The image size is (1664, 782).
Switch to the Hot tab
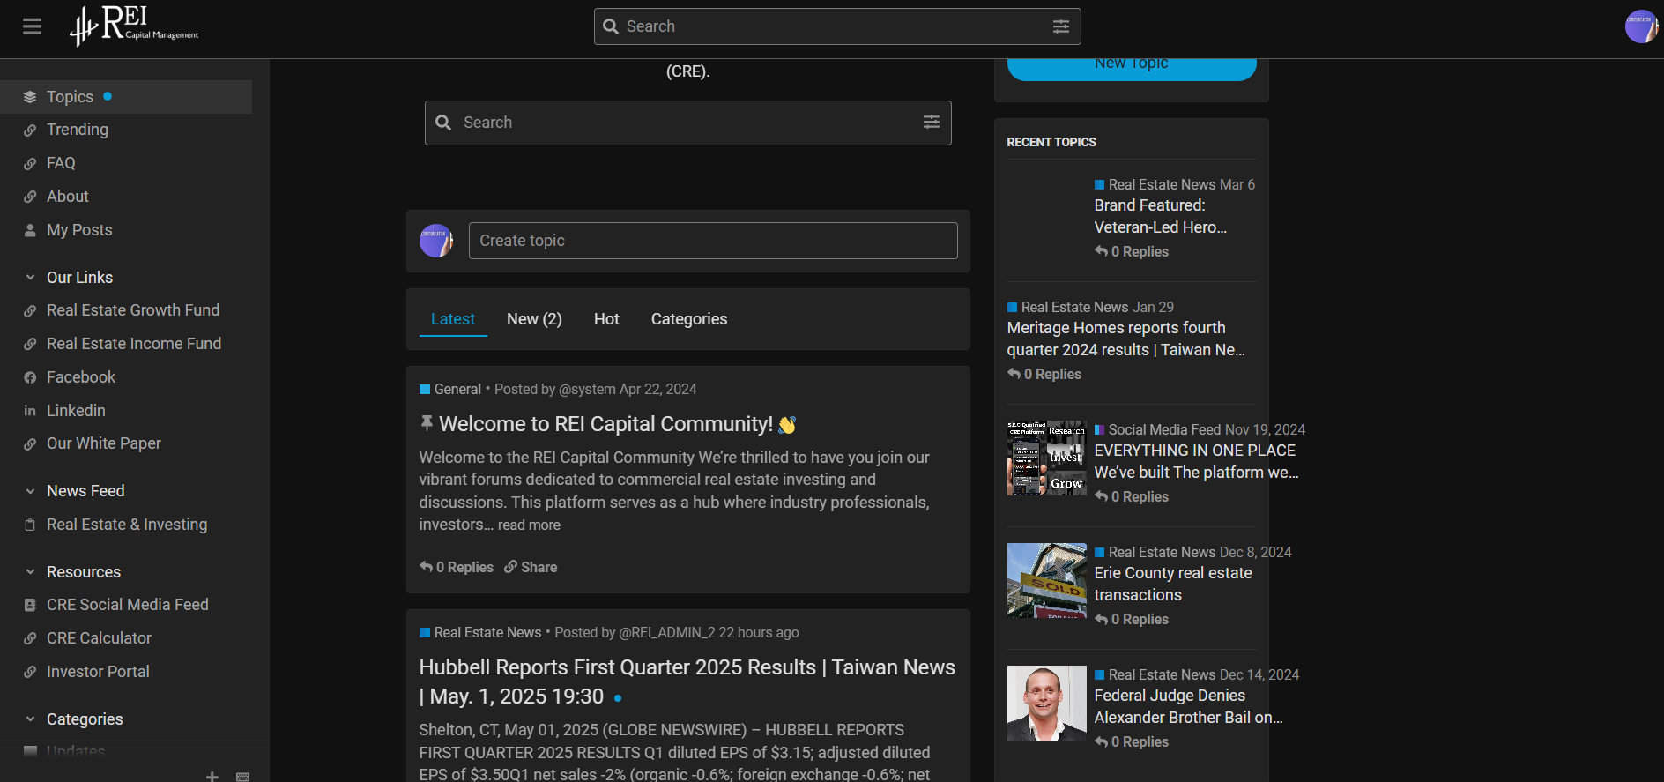pos(606,319)
